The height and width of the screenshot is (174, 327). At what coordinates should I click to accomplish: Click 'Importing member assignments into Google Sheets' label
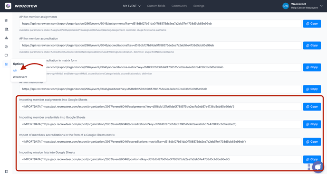[x=53, y=100]
